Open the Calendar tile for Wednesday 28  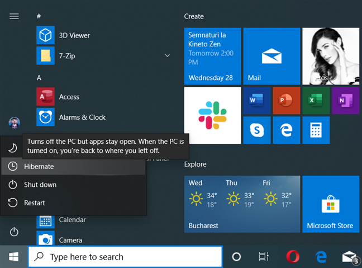coord(213,56)
